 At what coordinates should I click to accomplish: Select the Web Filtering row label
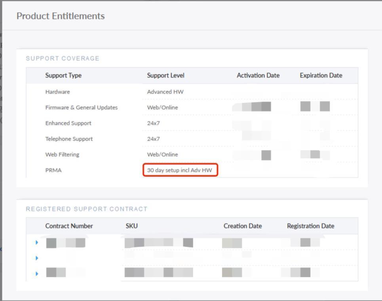point(62,155)
